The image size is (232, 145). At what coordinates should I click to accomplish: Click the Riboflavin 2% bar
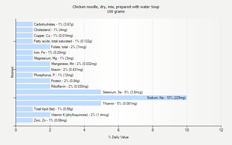(x=33, y=86)
